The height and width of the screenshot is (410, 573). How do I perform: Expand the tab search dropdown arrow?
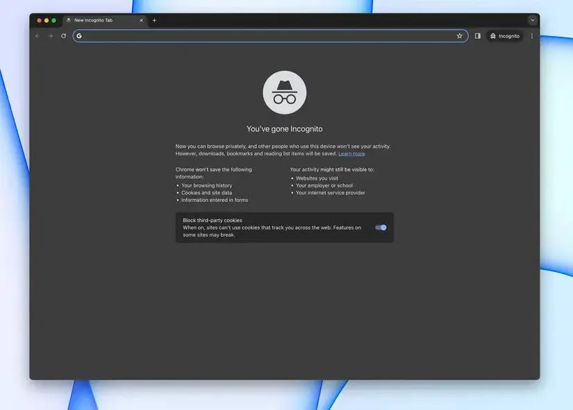click(x=533, y=20)
